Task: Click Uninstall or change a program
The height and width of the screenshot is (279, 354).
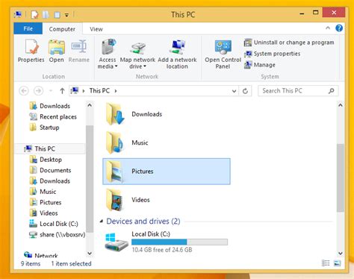Action: click(x=289, y=43)
